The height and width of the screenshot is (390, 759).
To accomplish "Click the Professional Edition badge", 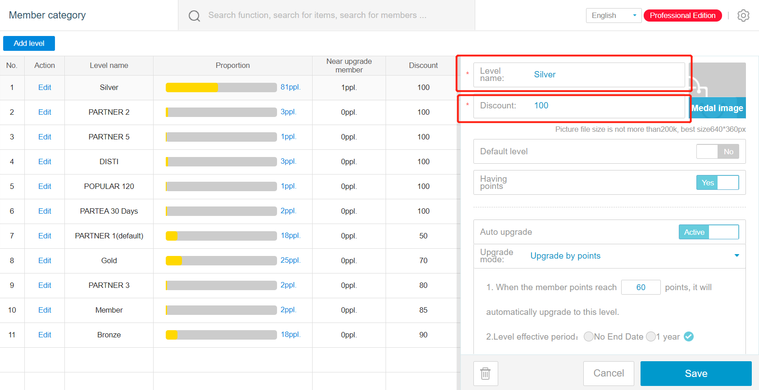I will pyautogui.click(x=682, y=15).
